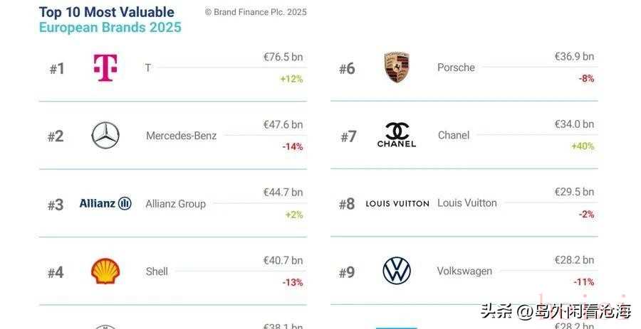Click the Top 10 Most Valuable title

click(x=106, y=12)
